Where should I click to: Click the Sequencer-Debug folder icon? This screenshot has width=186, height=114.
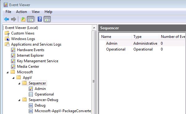point(24,100)
